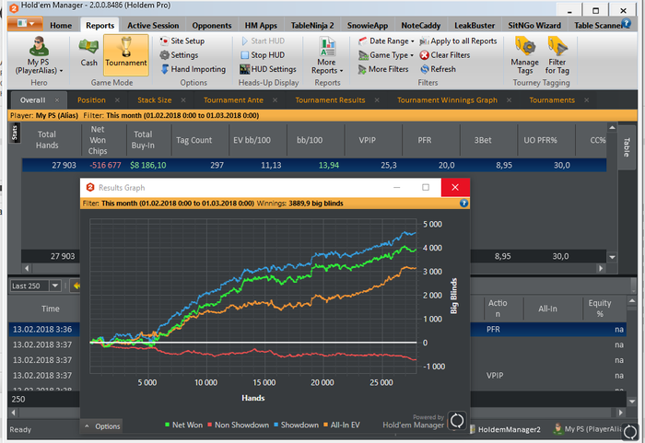Open the My PS hero player selector
The width and height of the screenshot is (645, 443).
point(39,55)
